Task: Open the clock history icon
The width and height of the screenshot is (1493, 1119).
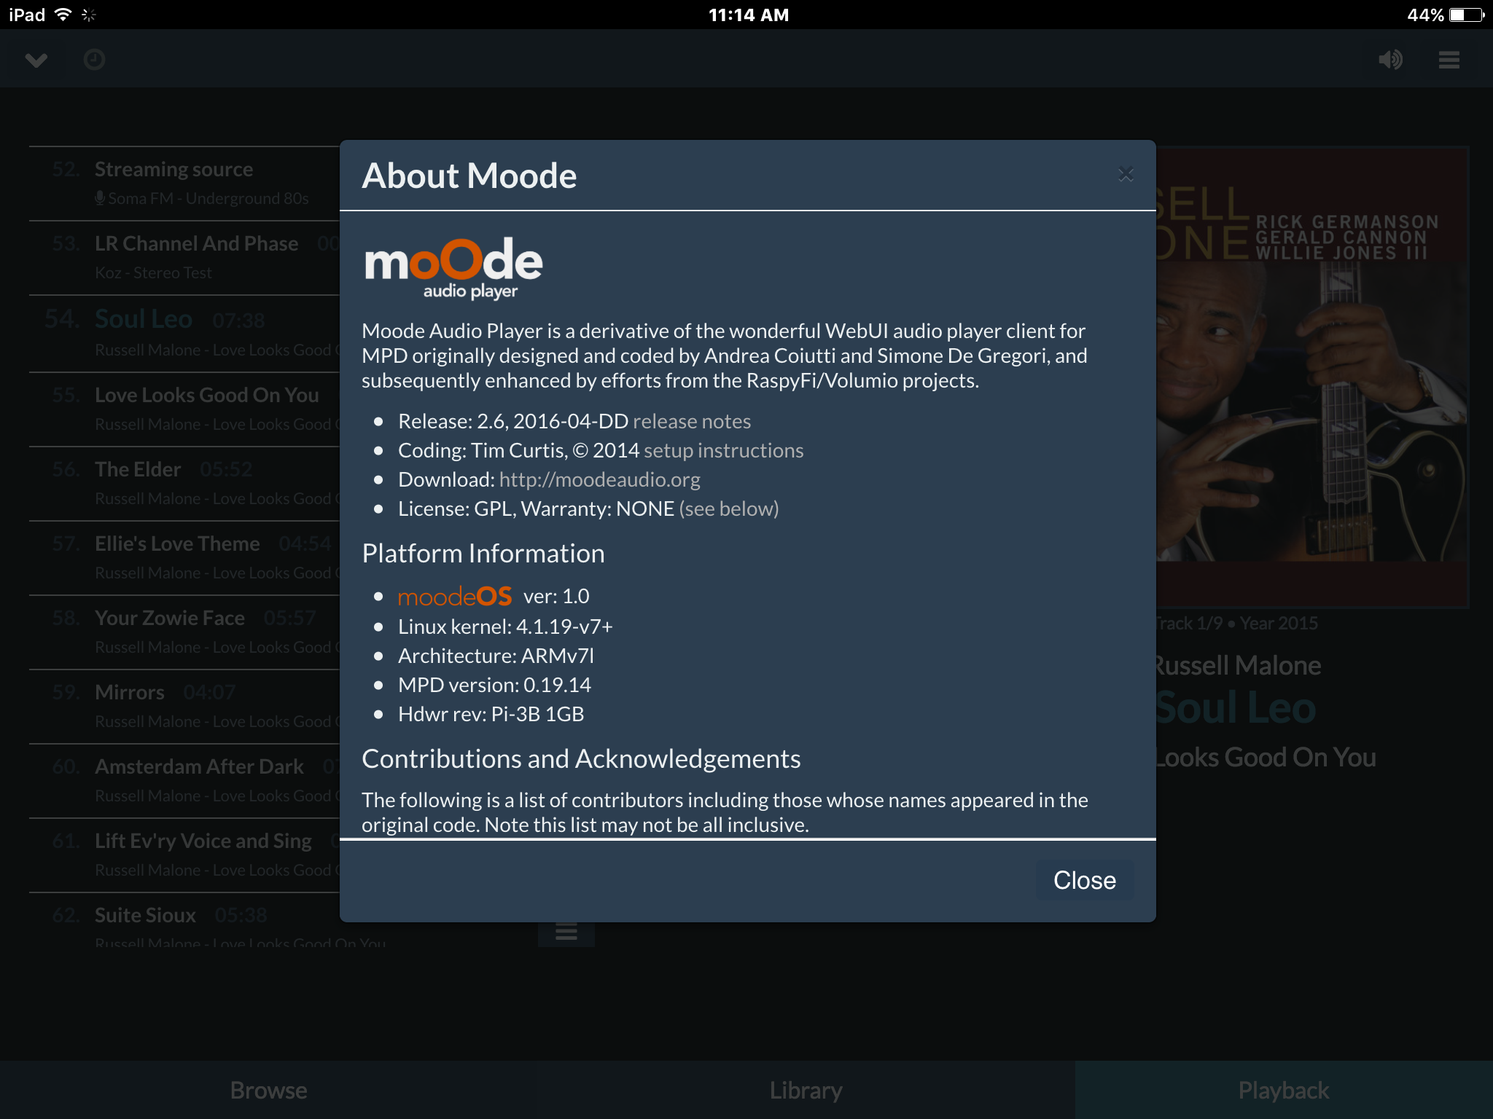Action: point(94,60)
